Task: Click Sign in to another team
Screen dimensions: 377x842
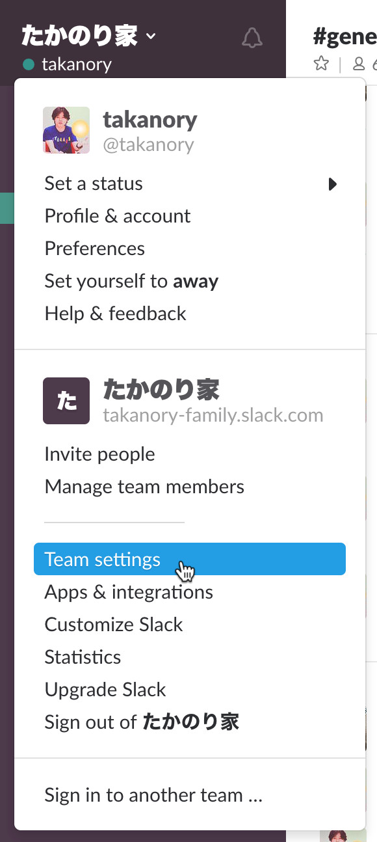Action: tap(153, 795)
